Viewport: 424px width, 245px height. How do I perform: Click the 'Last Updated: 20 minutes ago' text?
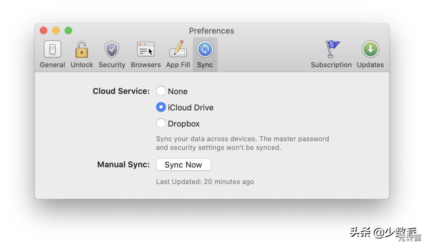205,182
